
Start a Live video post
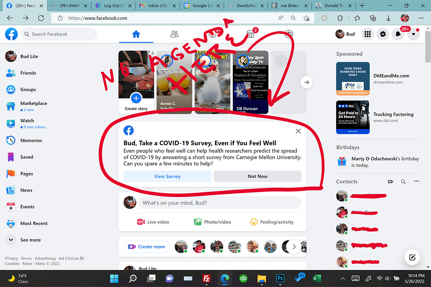[x=153, y=222]
